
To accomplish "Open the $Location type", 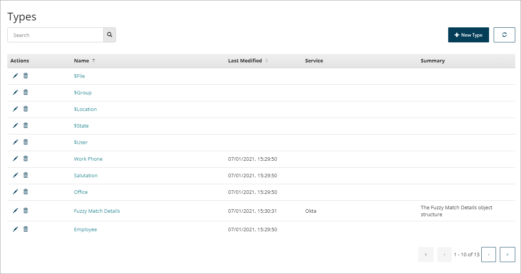I will pyautogui.click(x=85, y=109).
